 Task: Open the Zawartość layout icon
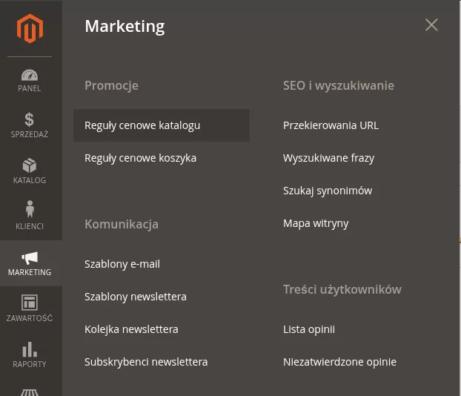(x=30, y=303)
